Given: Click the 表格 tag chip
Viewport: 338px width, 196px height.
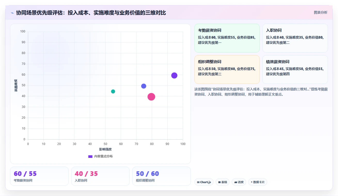Looking at the screenshot, I should (223, 182).
